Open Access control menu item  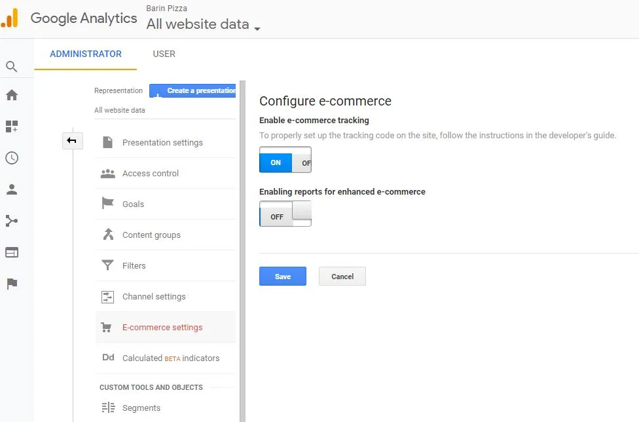[x=166, y=173]
